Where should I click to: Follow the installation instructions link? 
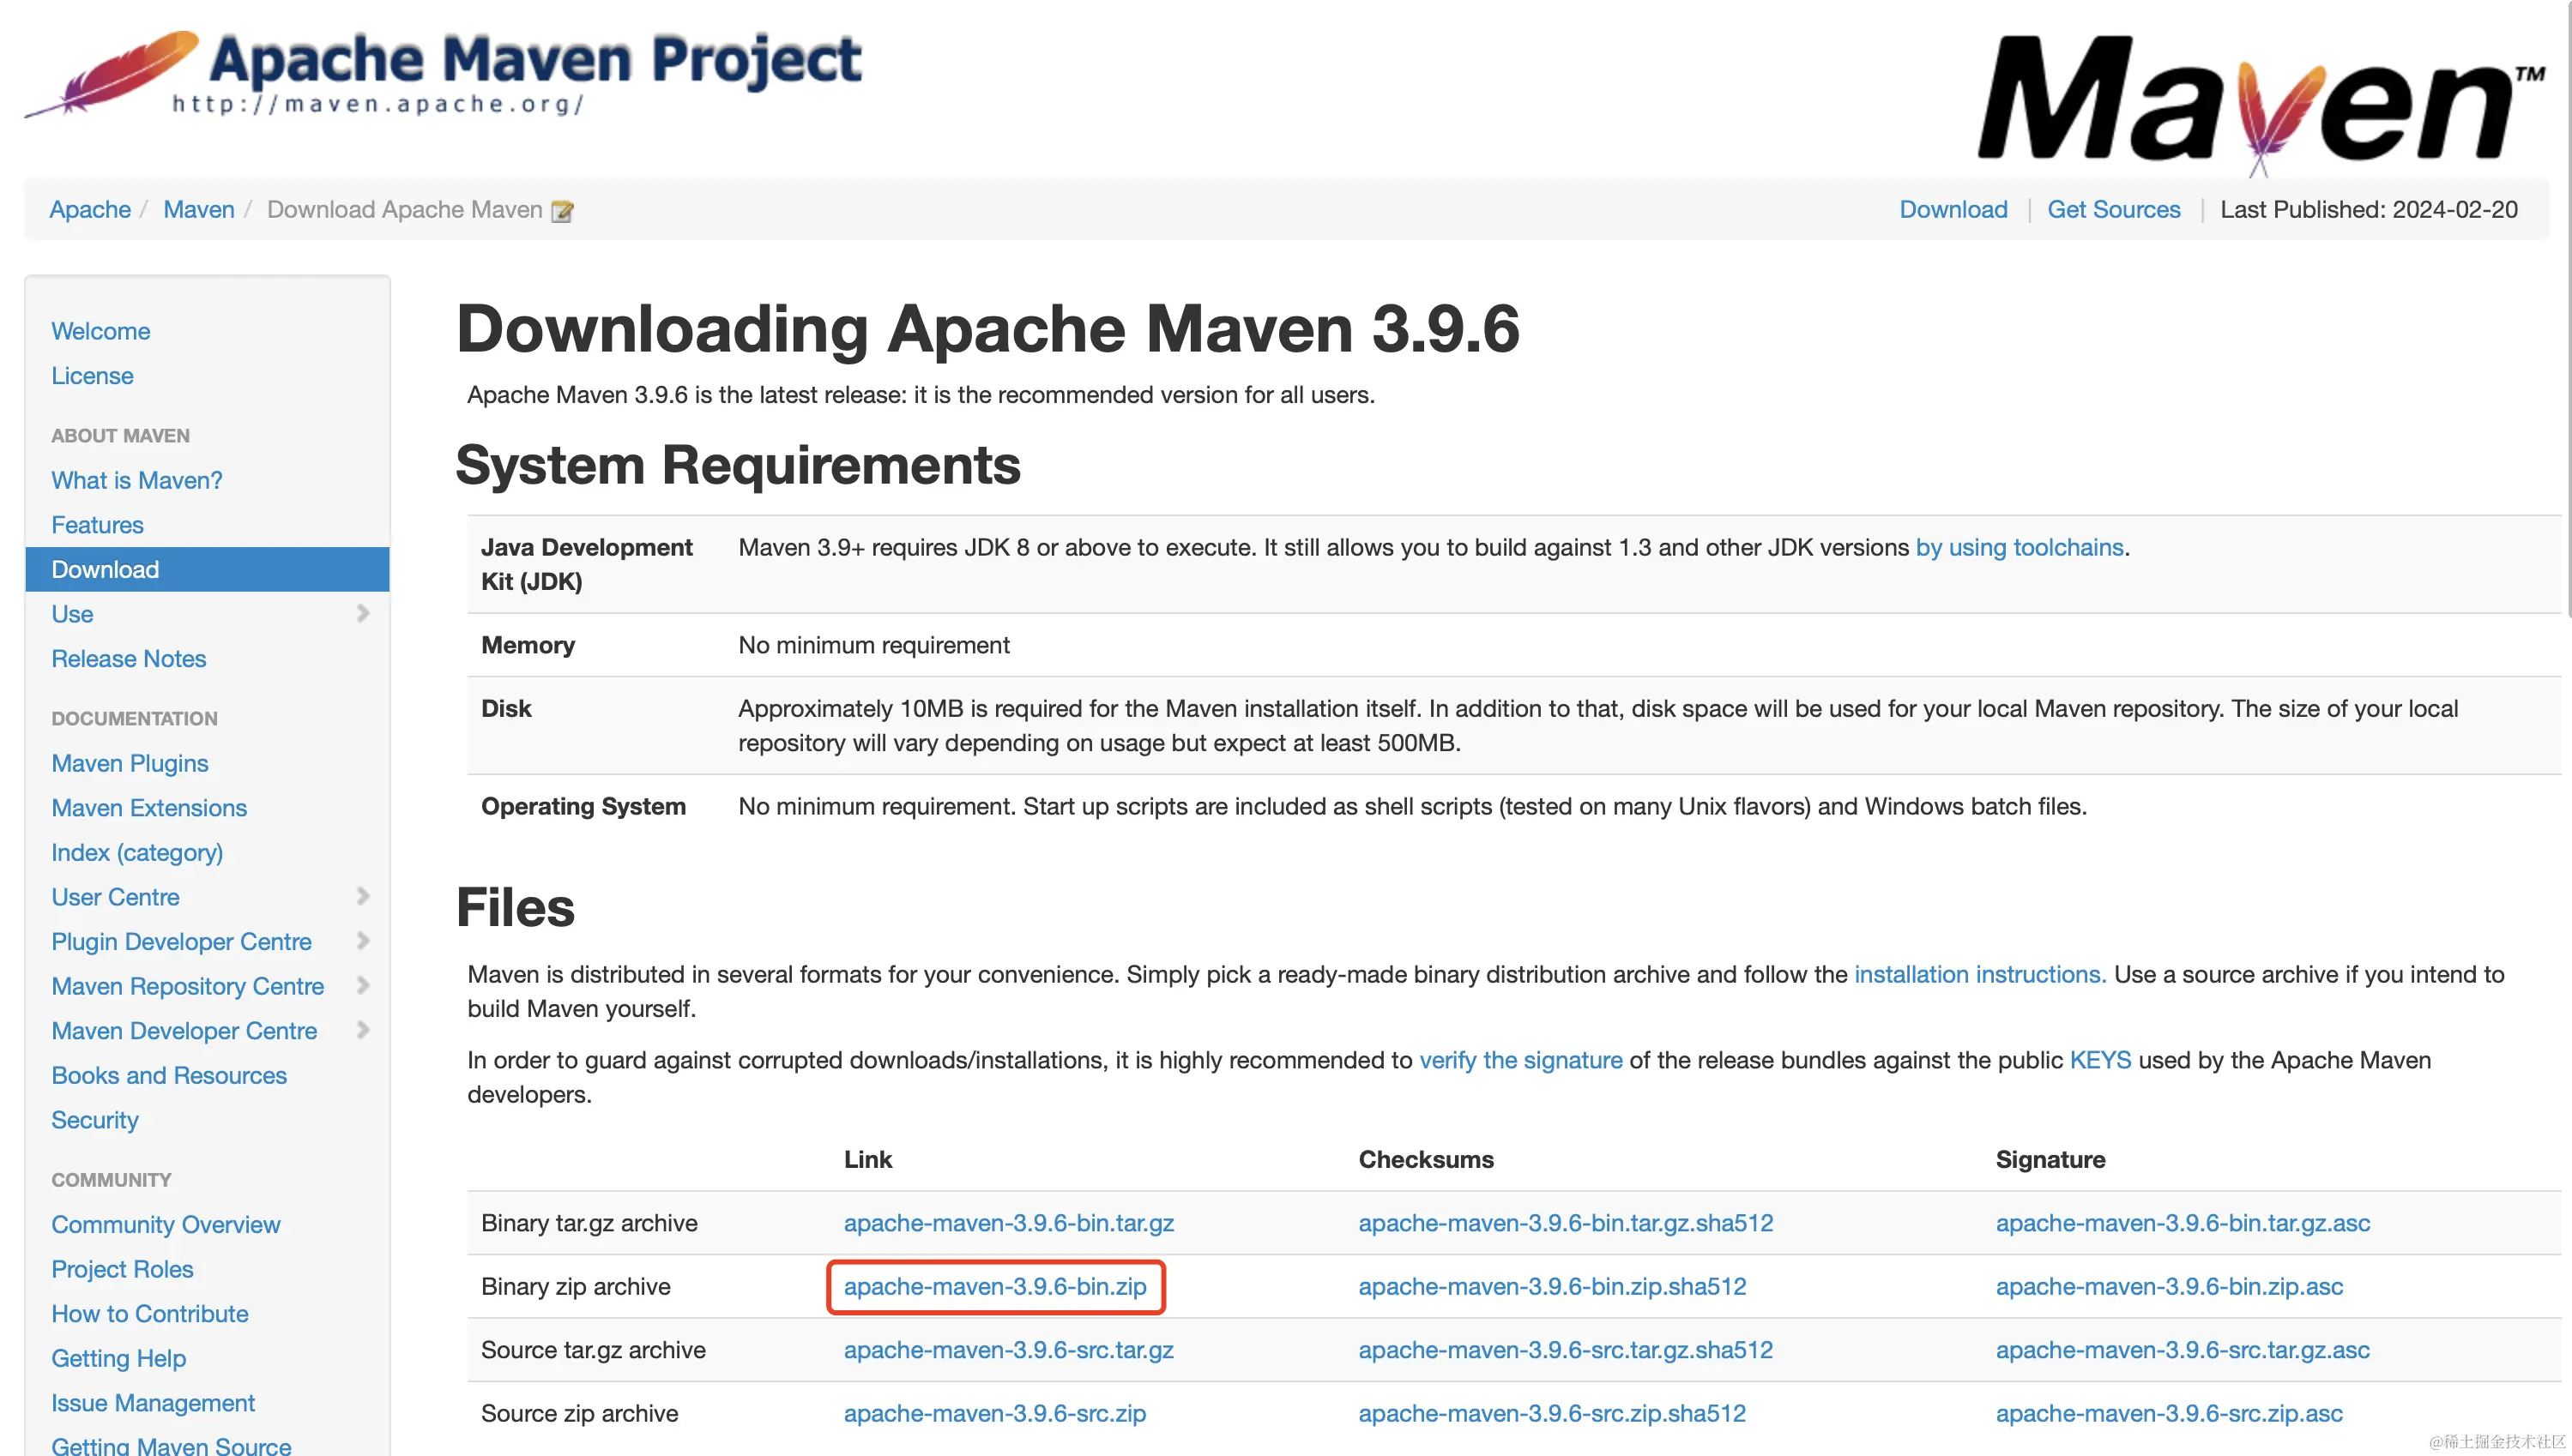pos(1979,974)
